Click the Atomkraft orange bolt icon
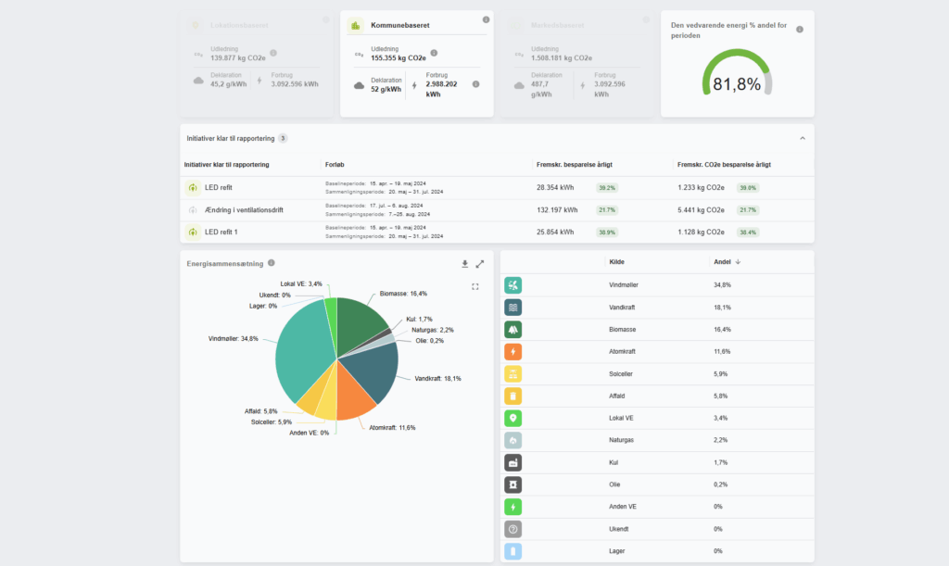Viewport: 949px width, 566px height. click(512, 351)
